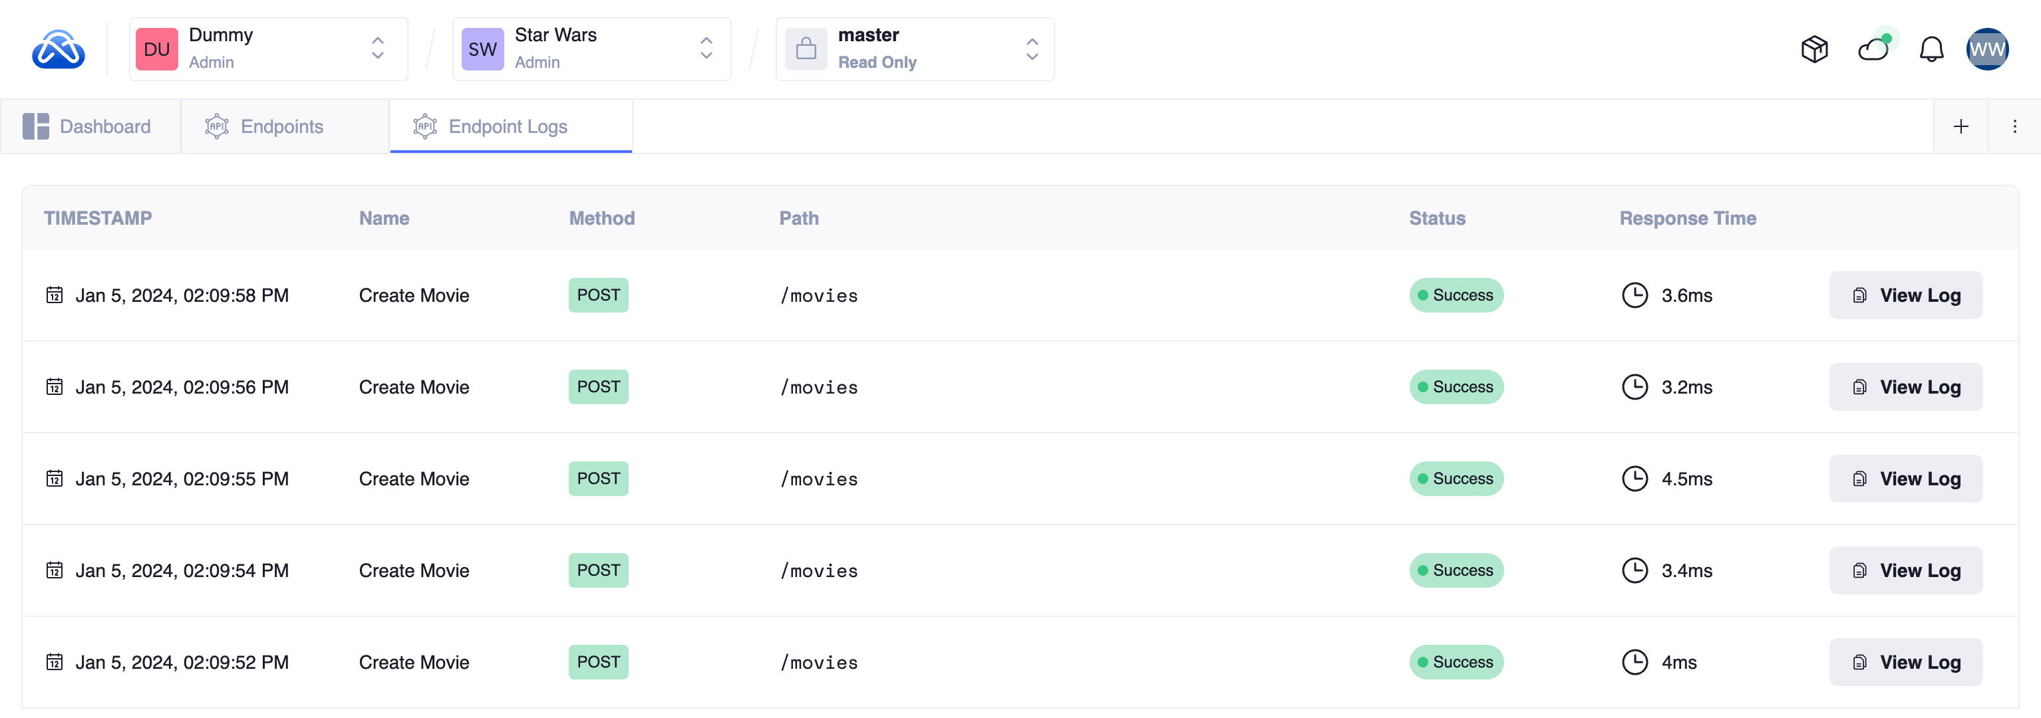Select the Endpoint Logs tab
The height and width of the screenshot is (718, 2041).
coord(490,127)
